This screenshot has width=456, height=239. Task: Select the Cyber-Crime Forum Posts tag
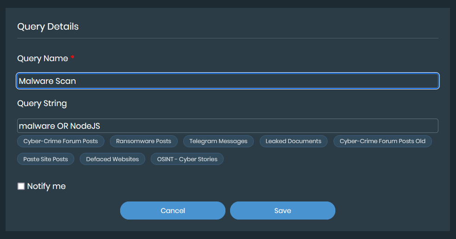coord(61,141)
